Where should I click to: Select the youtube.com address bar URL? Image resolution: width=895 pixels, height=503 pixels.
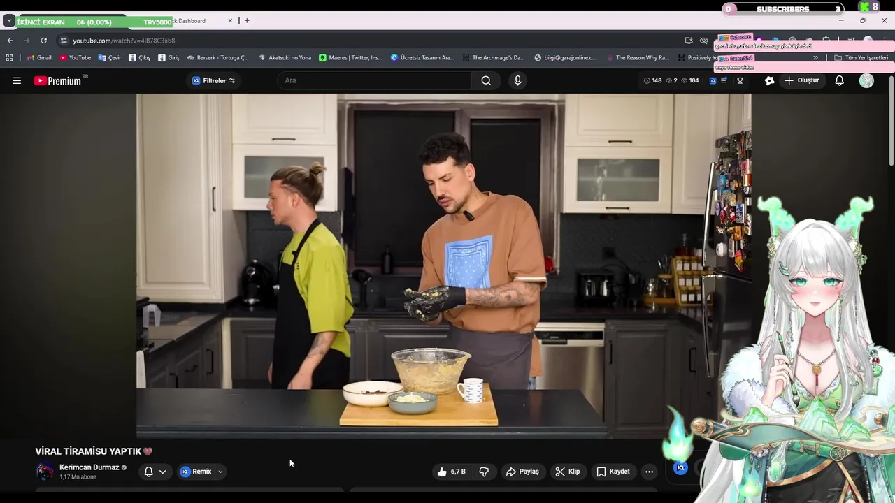[124, 41]
